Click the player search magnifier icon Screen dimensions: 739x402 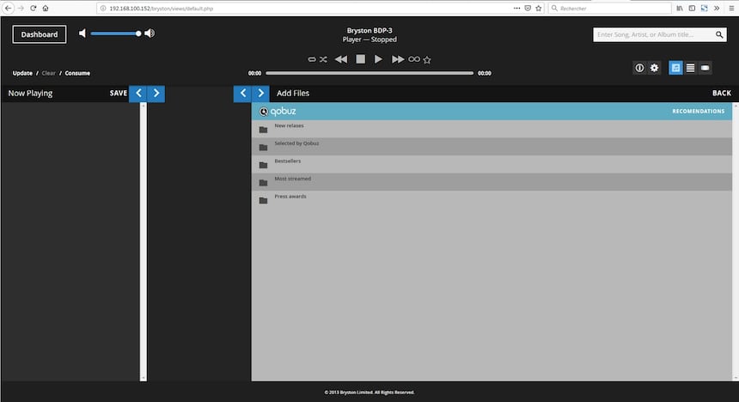(719, 34)
